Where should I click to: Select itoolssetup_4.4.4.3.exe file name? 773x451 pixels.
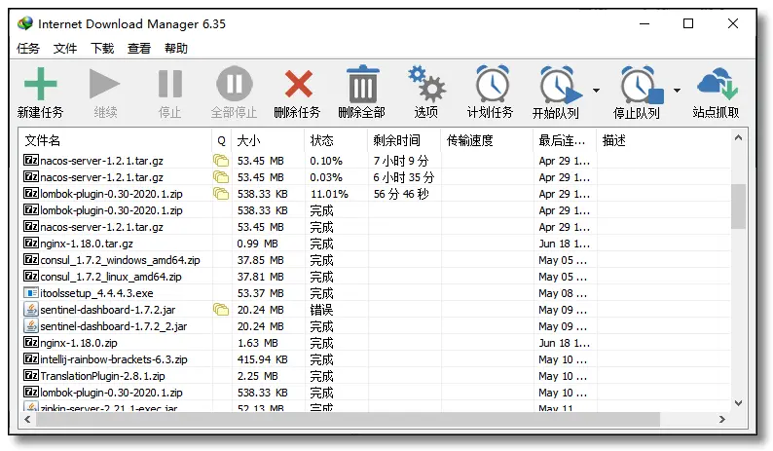click(x=96, y=293)
